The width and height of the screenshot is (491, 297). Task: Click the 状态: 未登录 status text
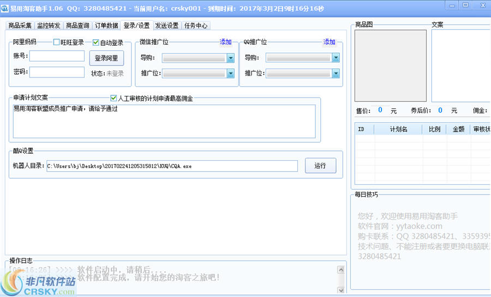coord(107,74)
